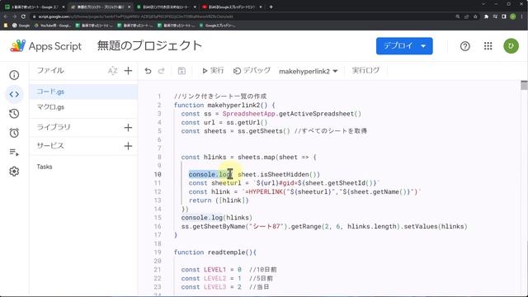Rename the project 無題のプロジェクト
The image size is (528, 297).
[x=150, y=46]
